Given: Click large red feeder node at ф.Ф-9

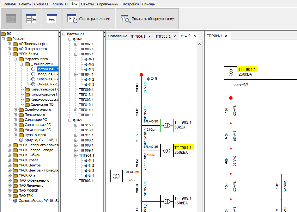Looking at the screenshot, I should 141,75.
